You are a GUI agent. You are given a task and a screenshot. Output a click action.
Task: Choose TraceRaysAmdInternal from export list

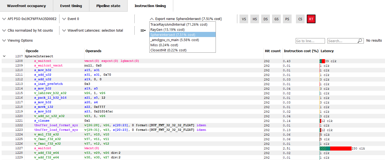tap(182, 24)
